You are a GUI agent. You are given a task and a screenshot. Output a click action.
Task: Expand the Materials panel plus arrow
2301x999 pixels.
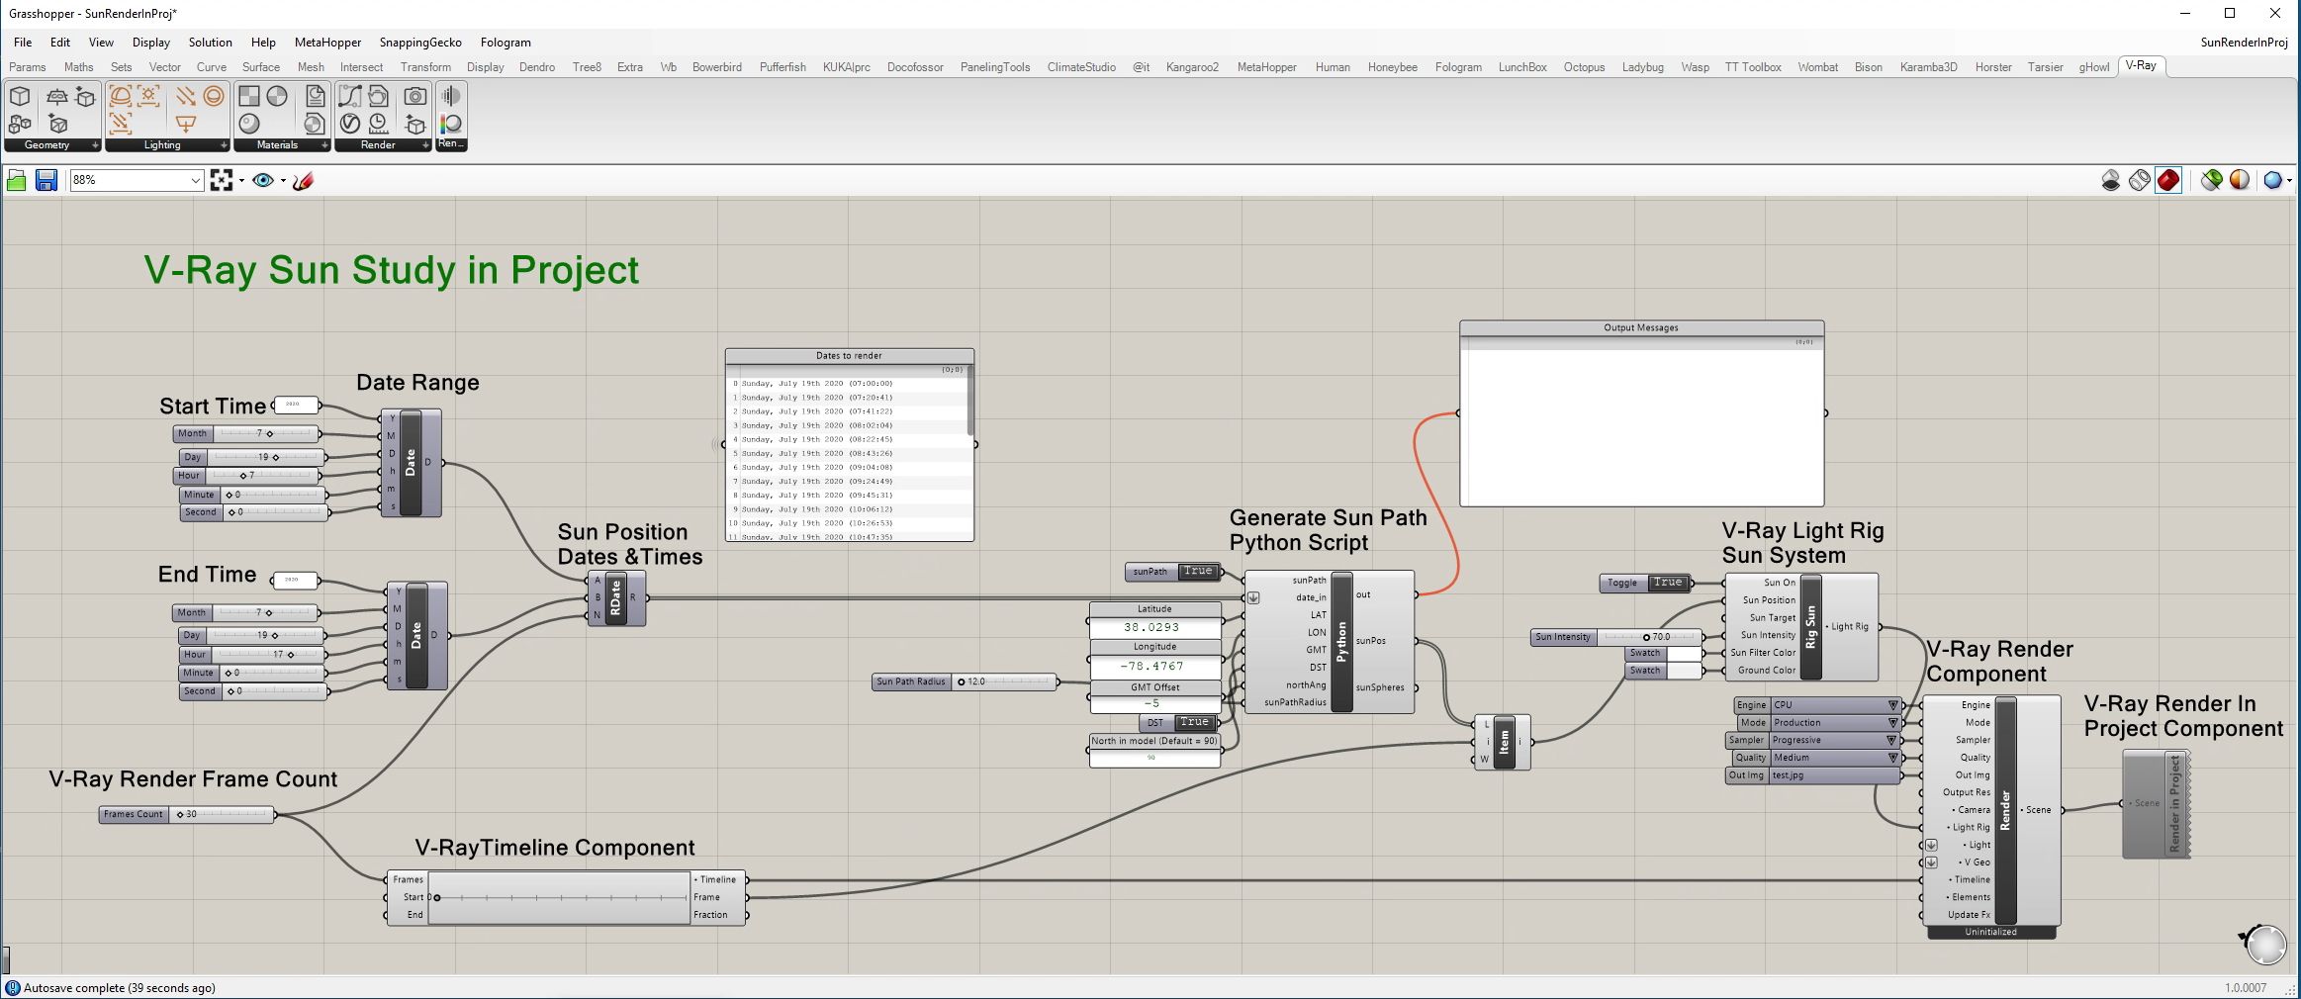(324, 145)
